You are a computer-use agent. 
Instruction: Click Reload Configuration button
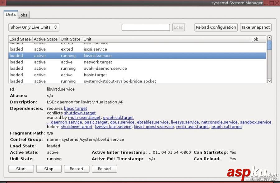(216, 27)
